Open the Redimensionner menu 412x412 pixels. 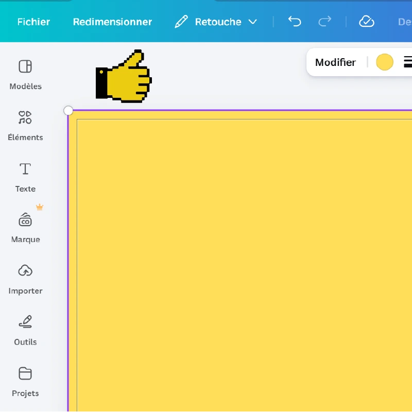pos(112,22)
